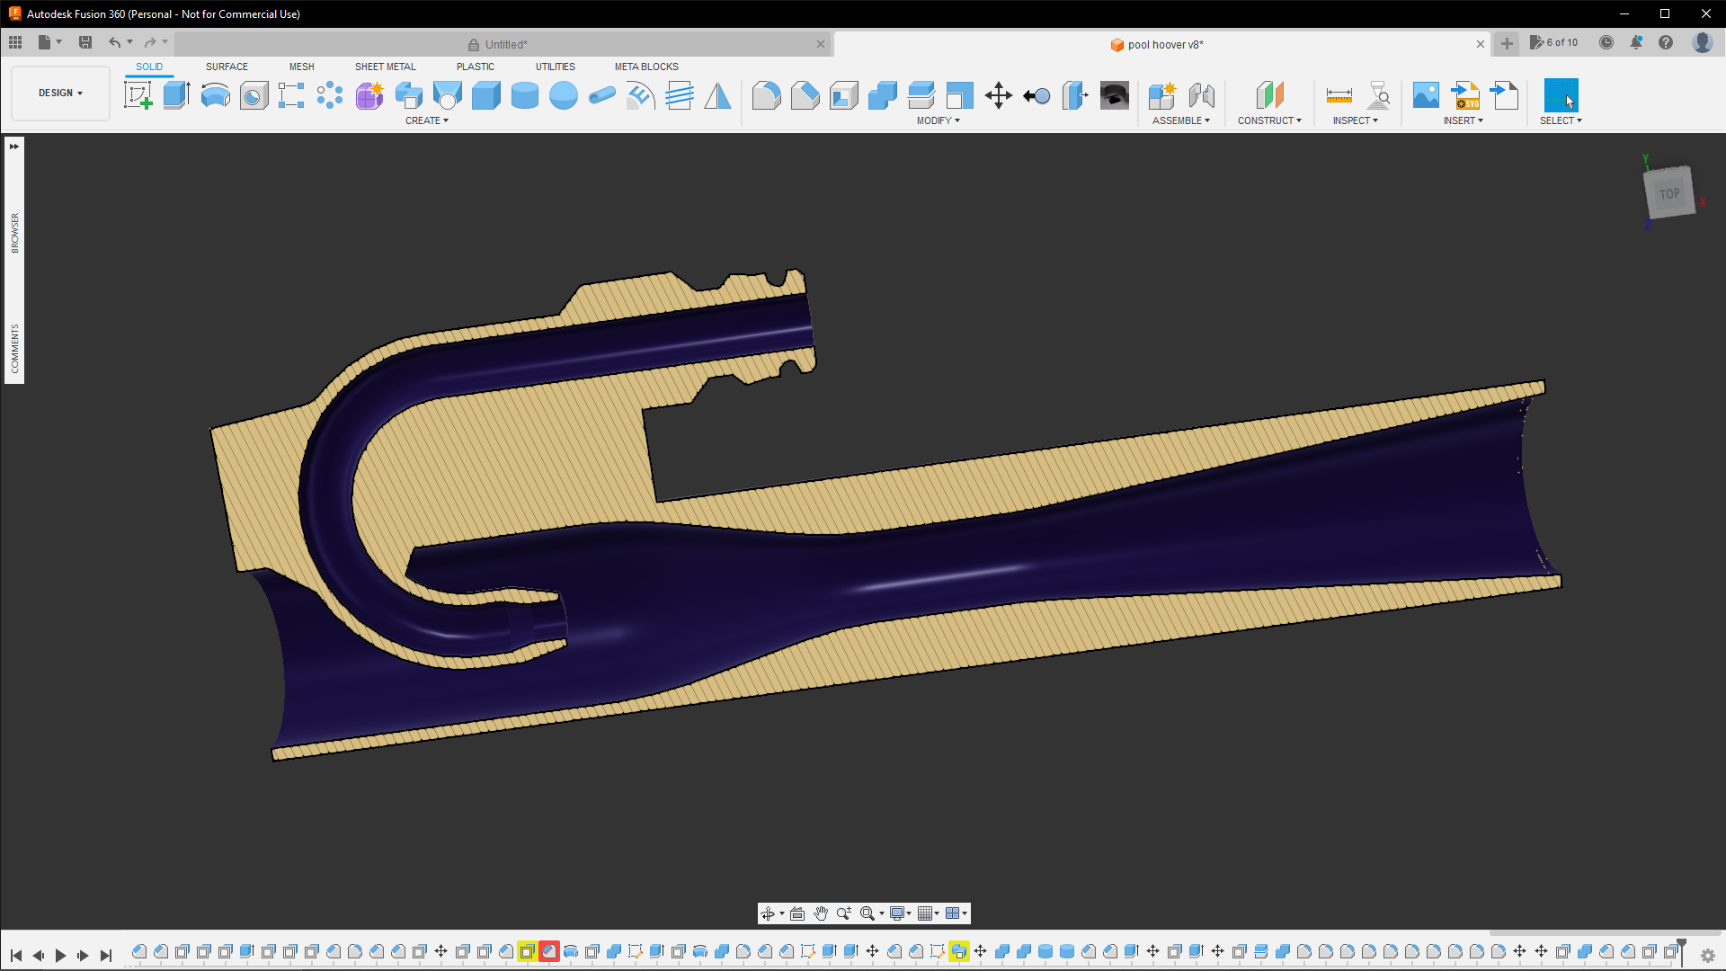
Task: Jump to the timeline beginning
Action: point(16,955)
